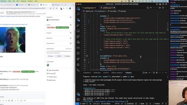
Task: Click Delete issue link
Action: click(51, 80)
